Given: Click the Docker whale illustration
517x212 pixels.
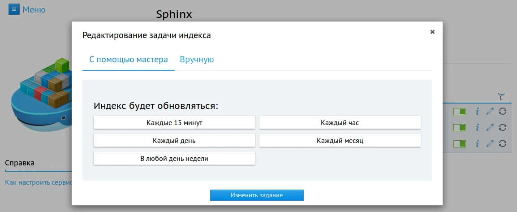Looking at the screenshot, I should pos(41,95).
